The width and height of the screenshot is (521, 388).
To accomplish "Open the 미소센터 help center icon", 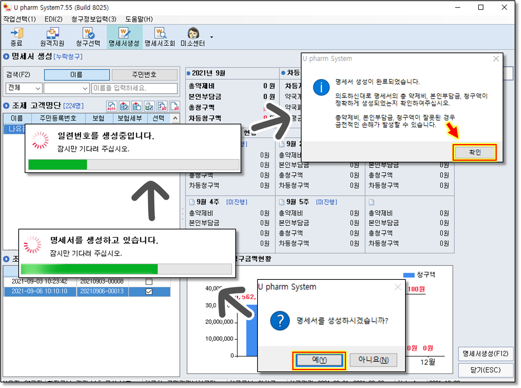I will pos(193,37).
